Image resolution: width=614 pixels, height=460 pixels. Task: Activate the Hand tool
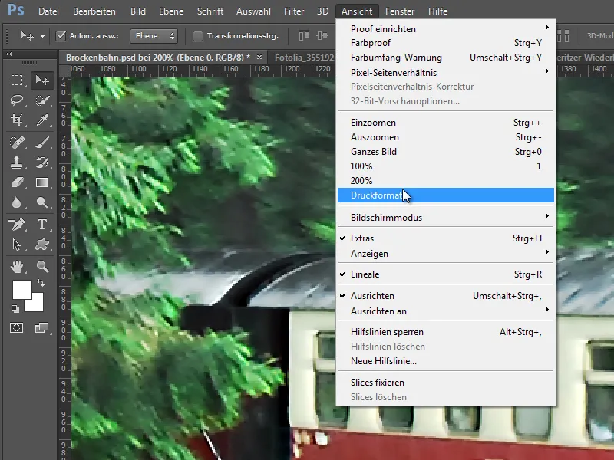tap(16, 267)
